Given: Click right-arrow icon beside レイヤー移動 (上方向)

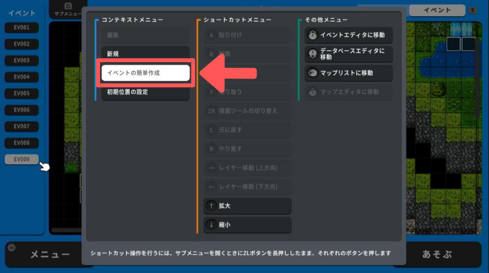Looking at the screenshot, I should 212,168.
